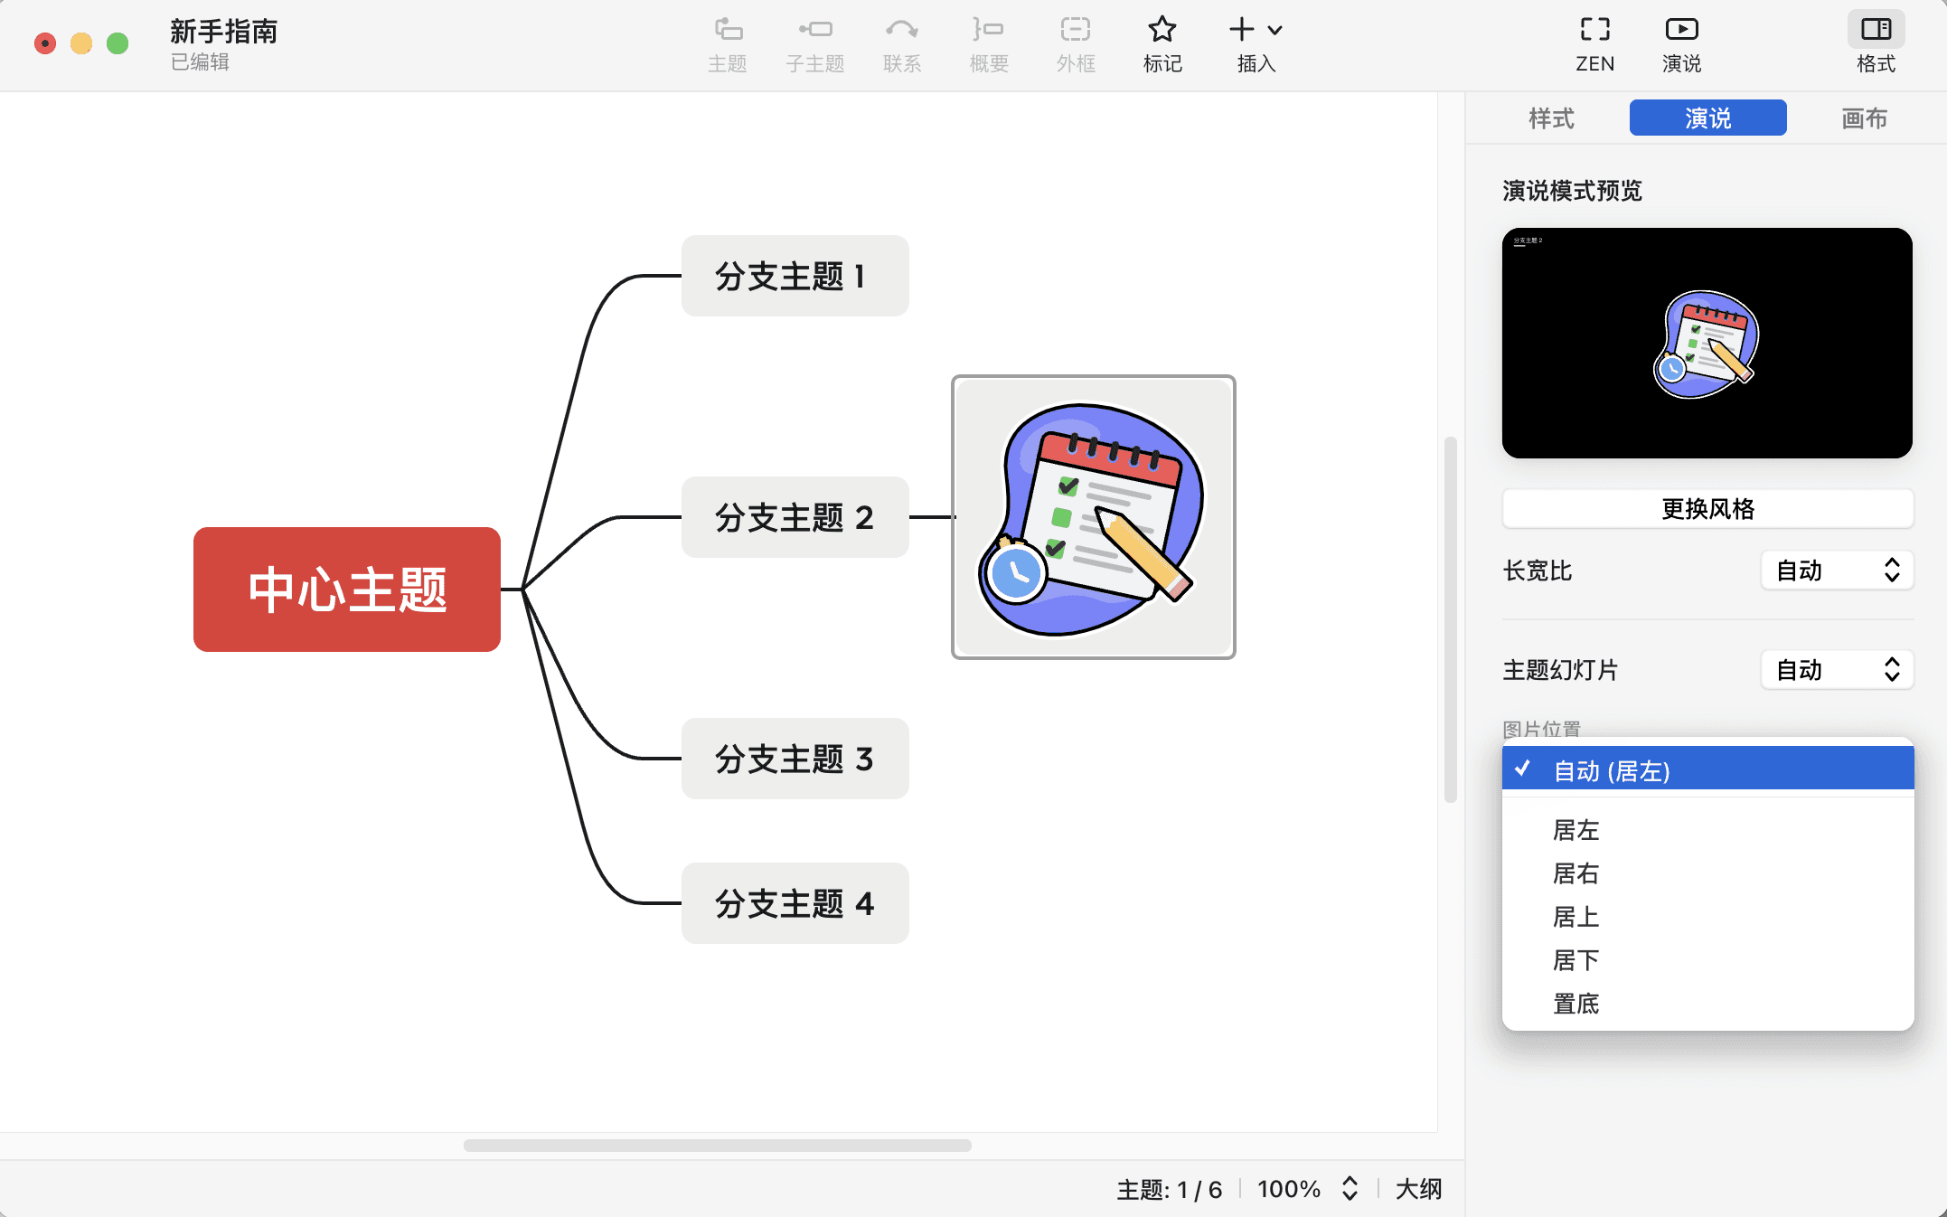
Task: Open the 主题 (topic) tool icon
Action: tap(728, 30)
